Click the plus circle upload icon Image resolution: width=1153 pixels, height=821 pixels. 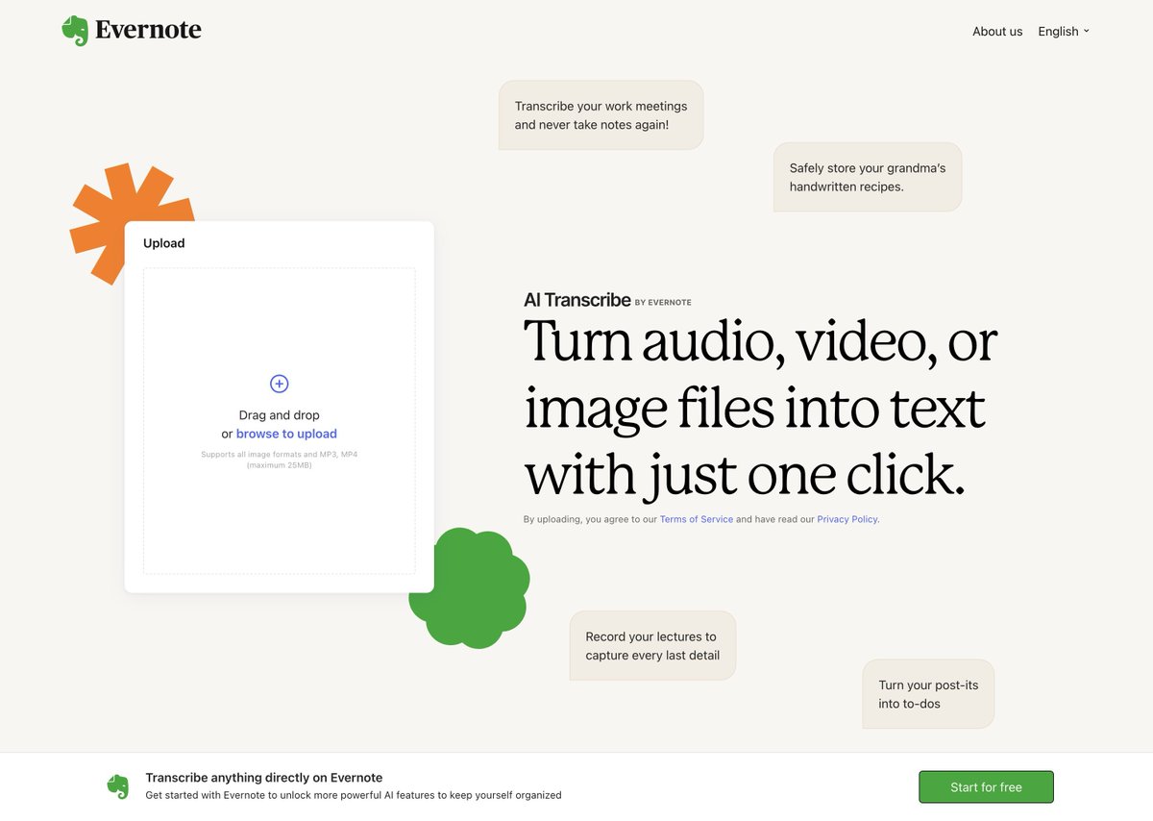pos(279,384)
